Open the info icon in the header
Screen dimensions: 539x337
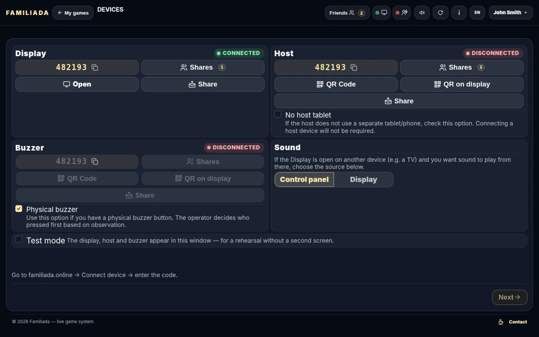pos(459,13)
